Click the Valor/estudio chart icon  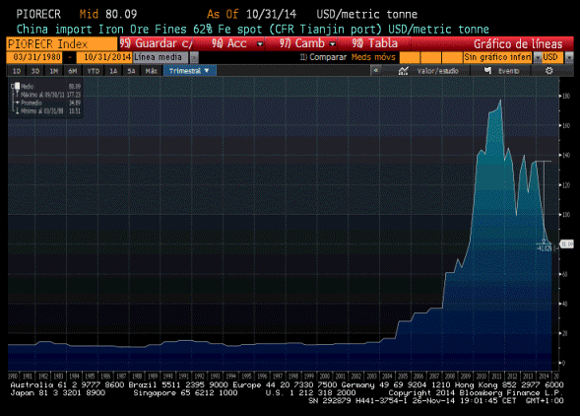tap(403, 70)
